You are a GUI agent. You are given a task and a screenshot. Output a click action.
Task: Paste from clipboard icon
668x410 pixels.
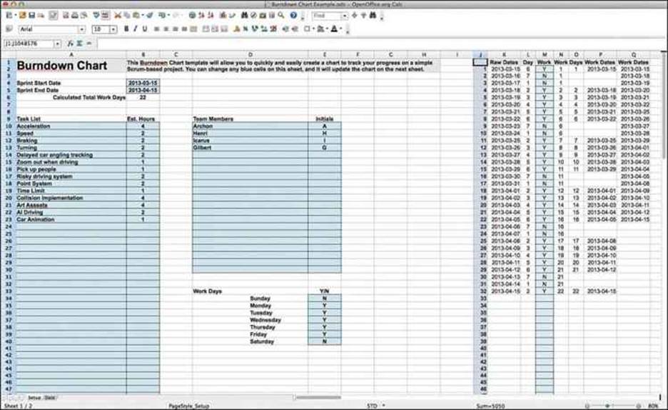point(136,15)
